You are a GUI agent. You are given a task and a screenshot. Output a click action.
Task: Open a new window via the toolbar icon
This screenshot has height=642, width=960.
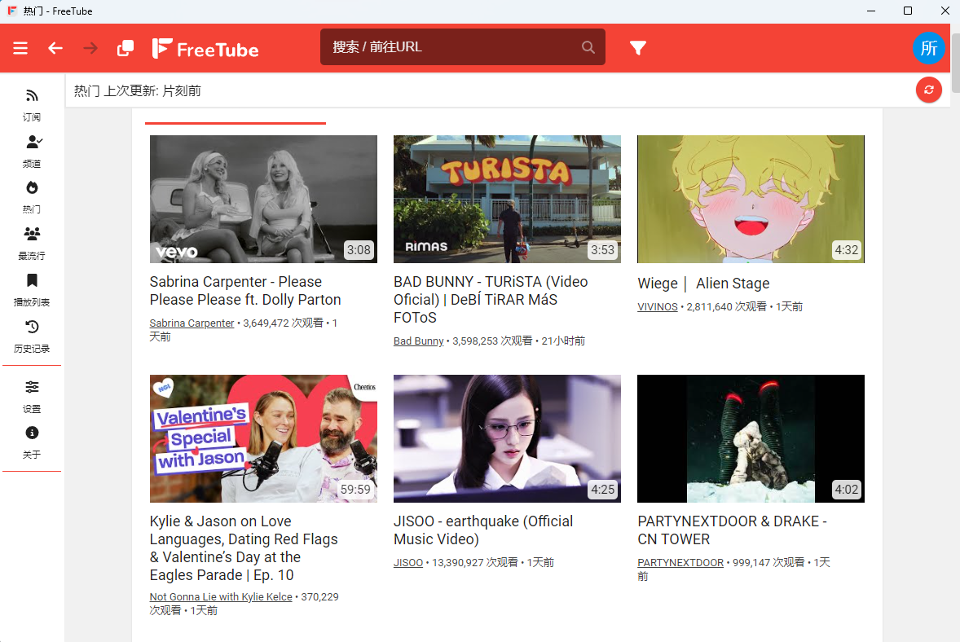tap(126, 48)
